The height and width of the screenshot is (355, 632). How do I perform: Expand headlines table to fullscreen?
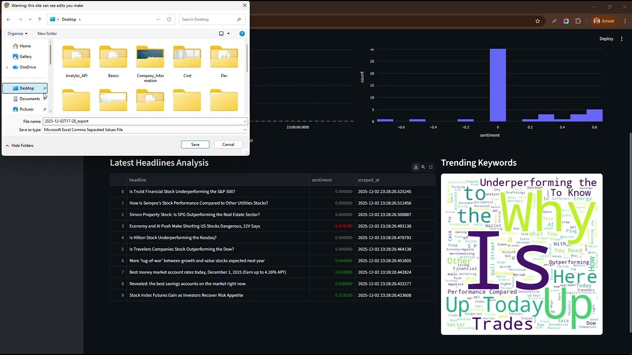(x=431, y=167)
